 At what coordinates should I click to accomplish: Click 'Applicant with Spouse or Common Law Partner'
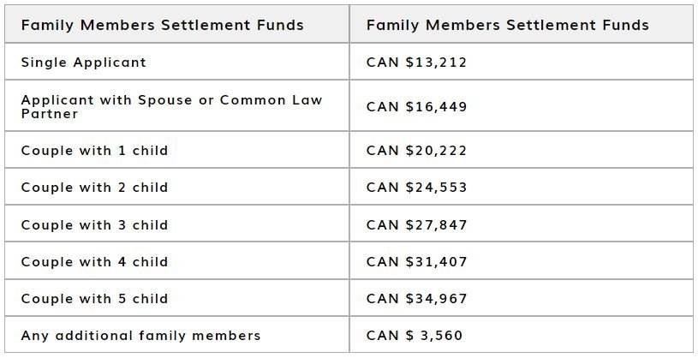(x=171, y=106)
